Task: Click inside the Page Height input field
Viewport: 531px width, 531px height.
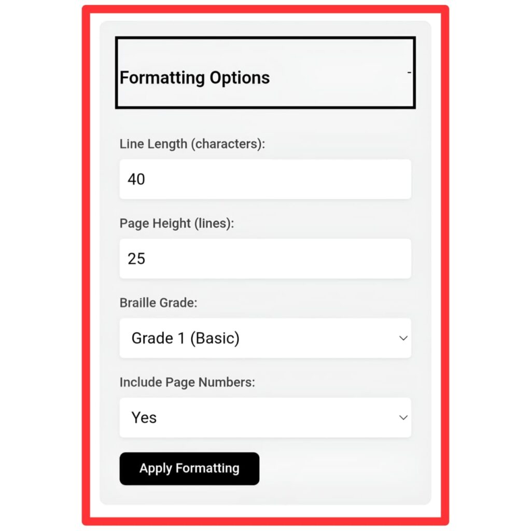Action: (x=265, y=258)
